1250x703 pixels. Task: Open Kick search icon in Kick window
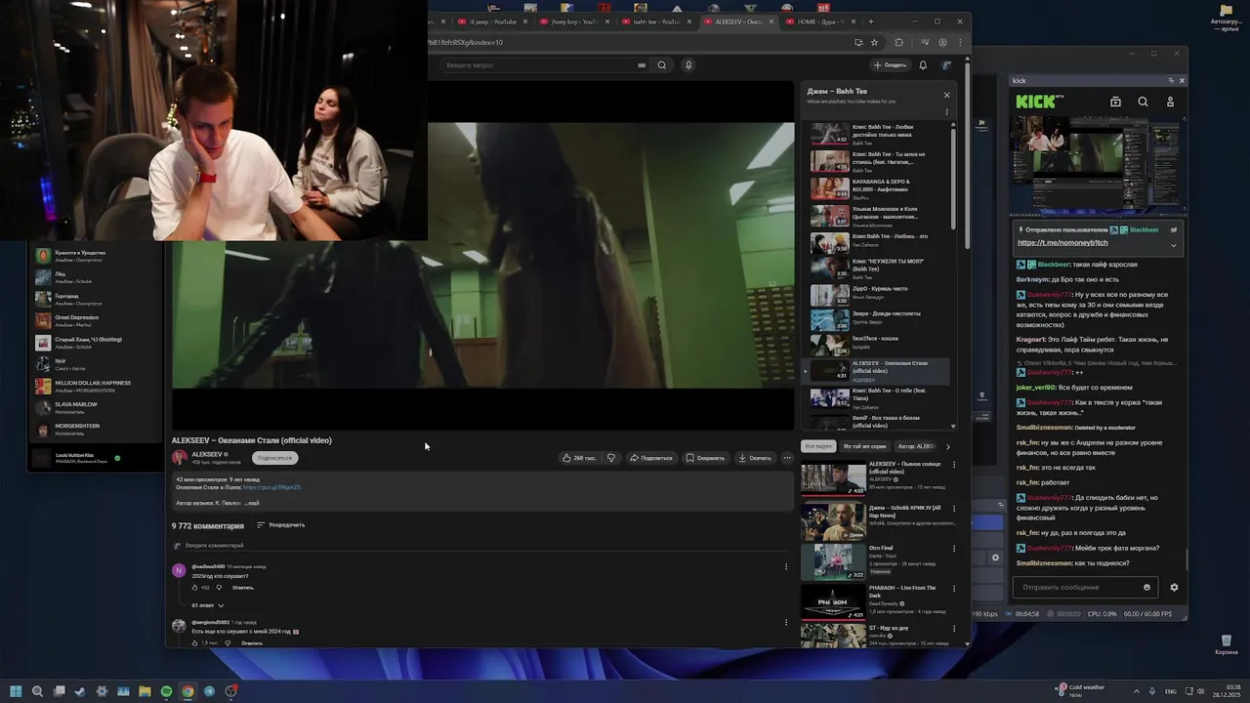click(x=1143, y=102)
